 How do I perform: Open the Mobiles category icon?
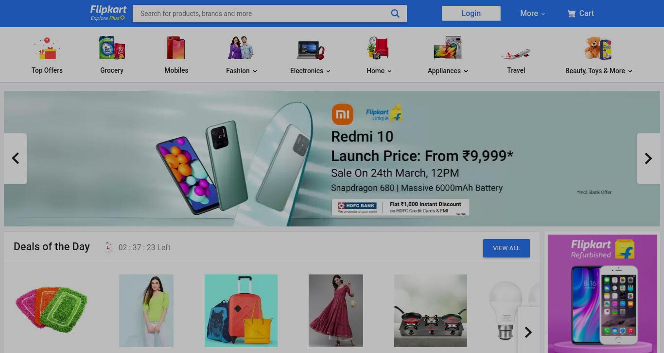pos(176,48)
